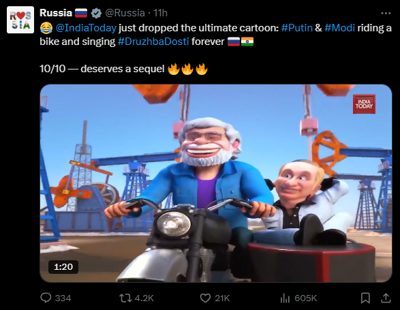Open the reply comment icon
Viewport: 400px width, 310px height.
[46, 298]
